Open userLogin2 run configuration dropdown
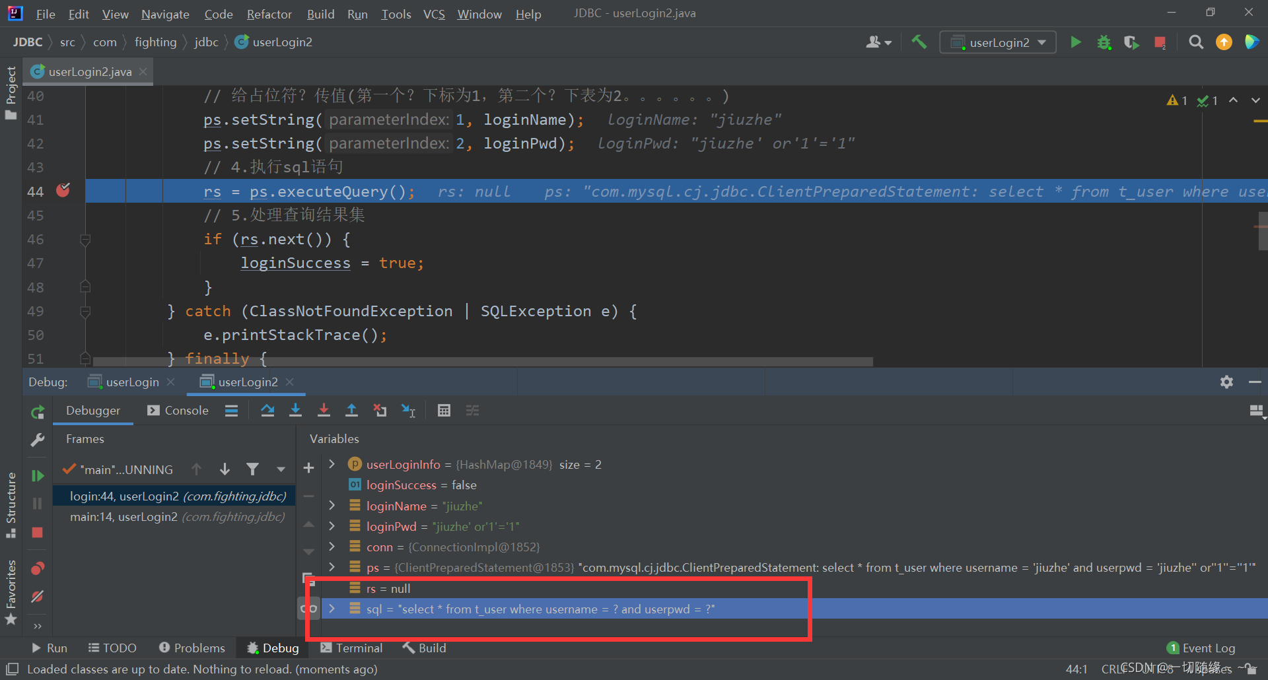1268x680 pixels. pos(998,42)
